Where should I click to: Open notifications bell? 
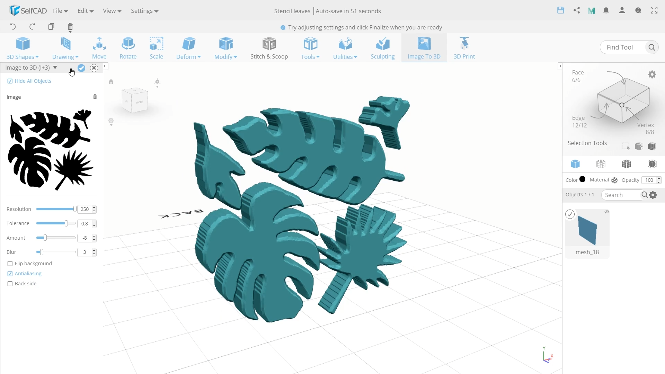click(x=606, y=10)
